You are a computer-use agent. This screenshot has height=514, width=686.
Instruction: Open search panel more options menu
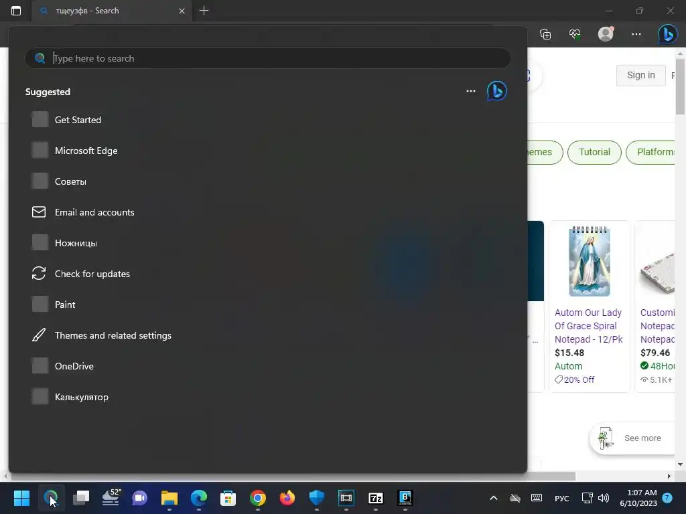[x=471, y=91]
